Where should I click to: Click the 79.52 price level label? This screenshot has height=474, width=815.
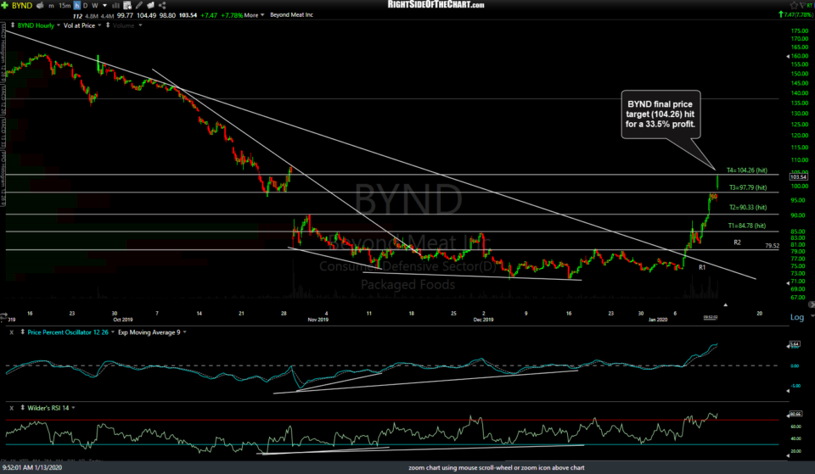point(772,246)
